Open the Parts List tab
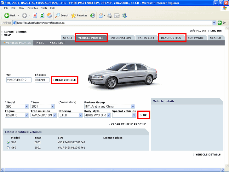 coord(146,38)
